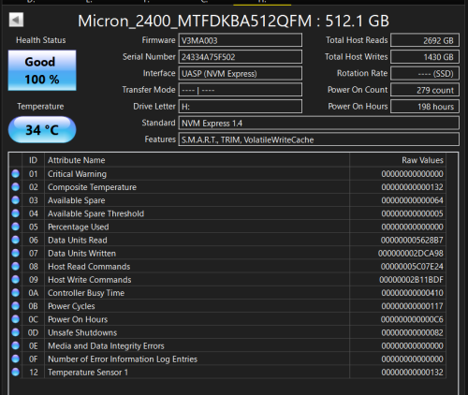Open the Good 100 % health status button

tap(42, 70)
